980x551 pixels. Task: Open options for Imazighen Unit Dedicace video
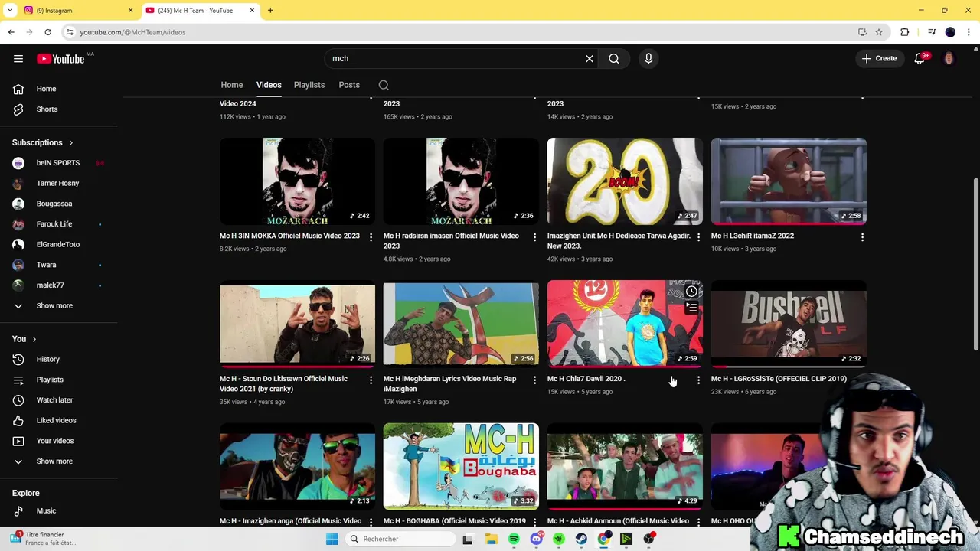[x=698, y=237]
